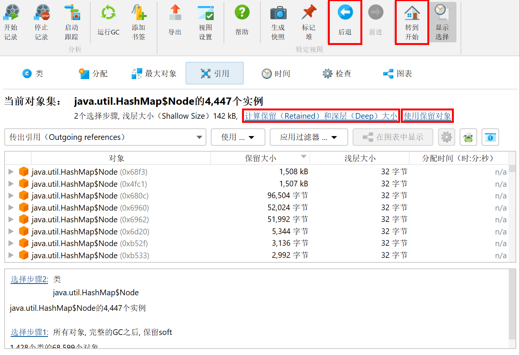Switch to the 最大对象 tab
Screen dimensions: 520x355
click(154, 73)
